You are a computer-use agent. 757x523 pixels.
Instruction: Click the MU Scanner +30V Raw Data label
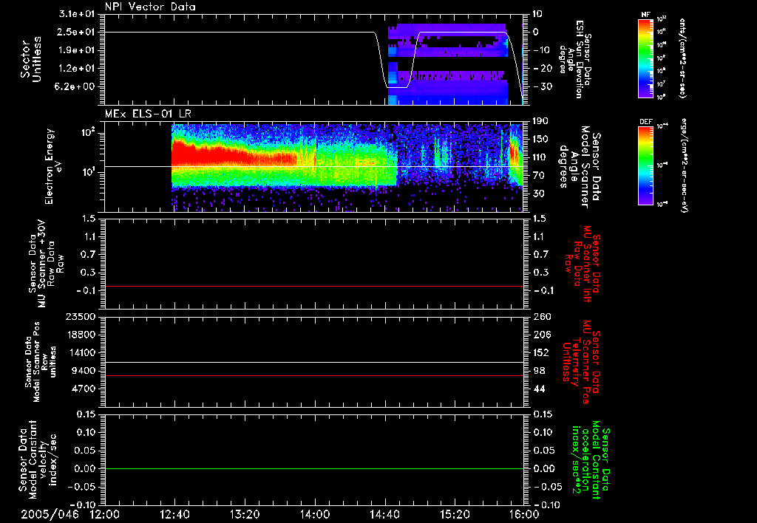coord(46,264)
